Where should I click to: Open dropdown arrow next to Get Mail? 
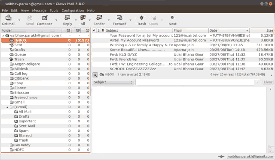pyautogui.click(x=19, y=20)
